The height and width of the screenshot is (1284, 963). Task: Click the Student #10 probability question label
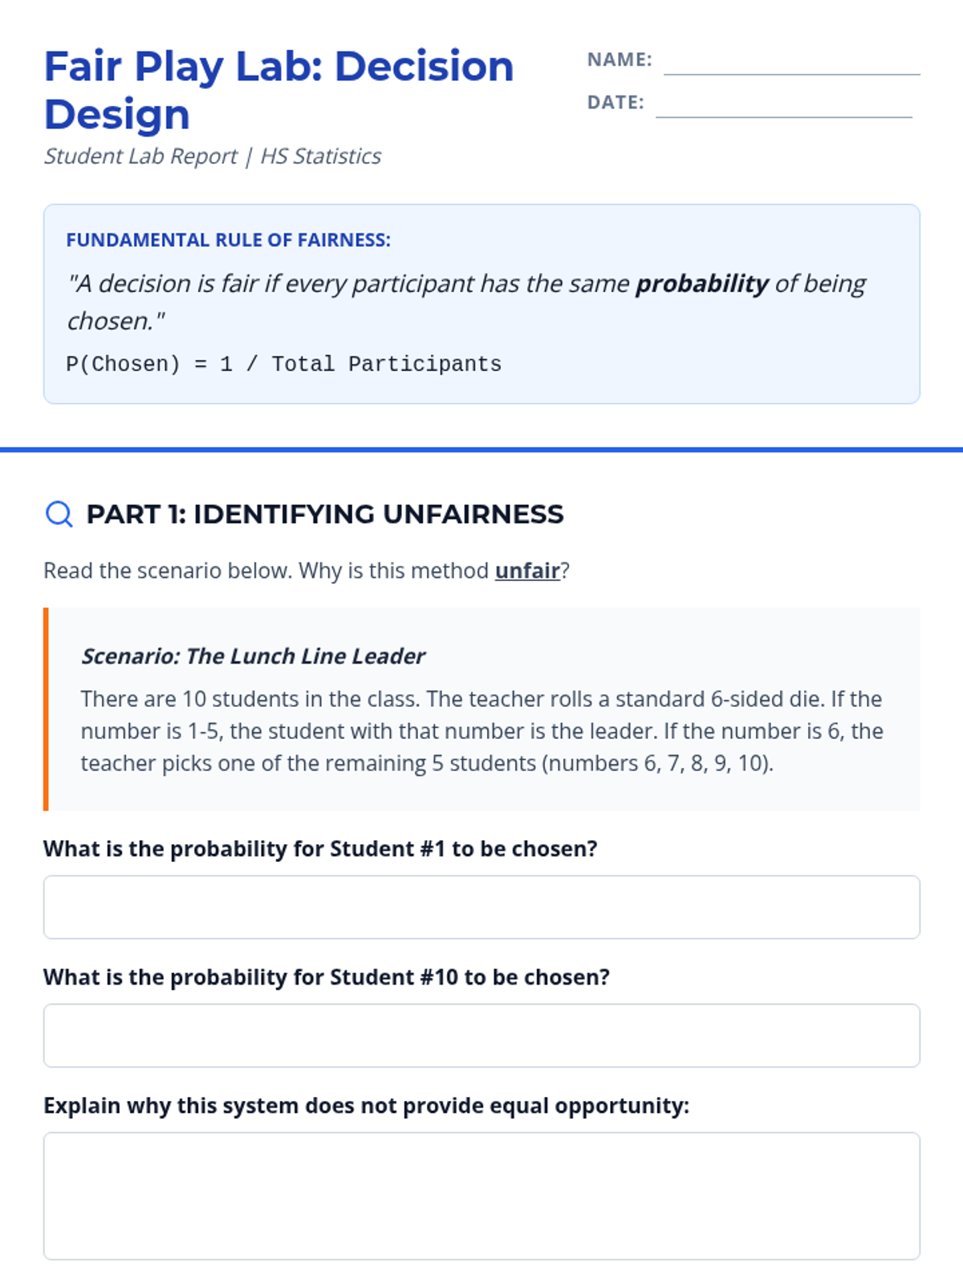click(326, 977)
